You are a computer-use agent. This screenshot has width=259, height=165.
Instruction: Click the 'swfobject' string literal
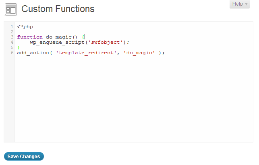click(106, 42)
